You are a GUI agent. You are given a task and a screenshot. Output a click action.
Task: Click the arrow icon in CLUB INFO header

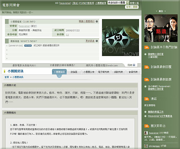[97, 22]
